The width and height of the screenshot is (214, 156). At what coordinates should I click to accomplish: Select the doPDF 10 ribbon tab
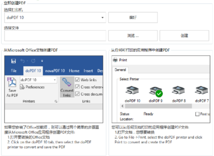(x=33, y=71)
